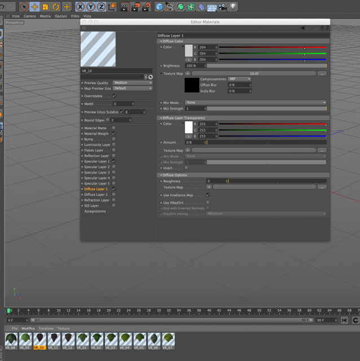Image resolution: width=360 pixels, height=361 pixels.
Task: Open the Assegnazione section
Action: pos(95,211)
